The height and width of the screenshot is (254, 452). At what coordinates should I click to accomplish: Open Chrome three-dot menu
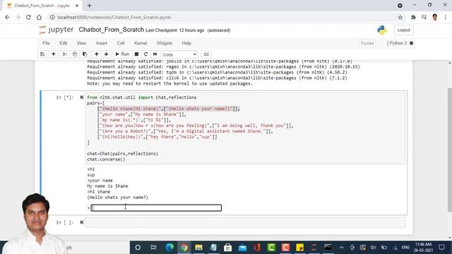[446, 17]
